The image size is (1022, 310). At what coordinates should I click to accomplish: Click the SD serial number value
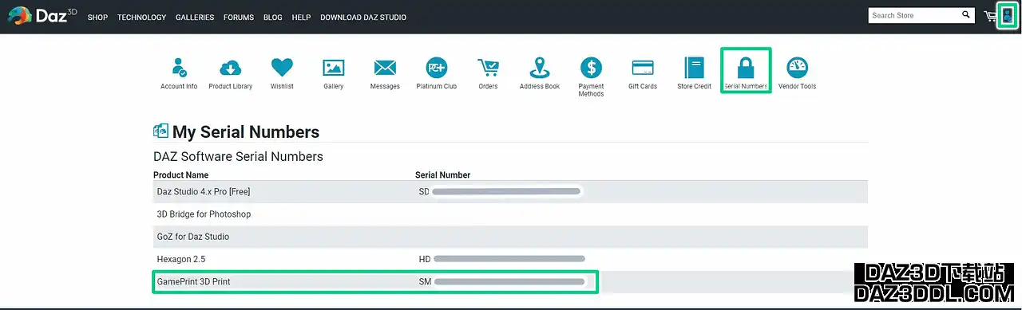(500, 191)
